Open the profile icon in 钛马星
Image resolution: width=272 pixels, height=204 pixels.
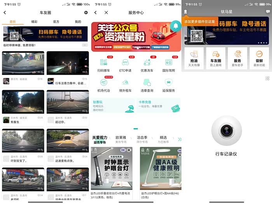[185, 12]
